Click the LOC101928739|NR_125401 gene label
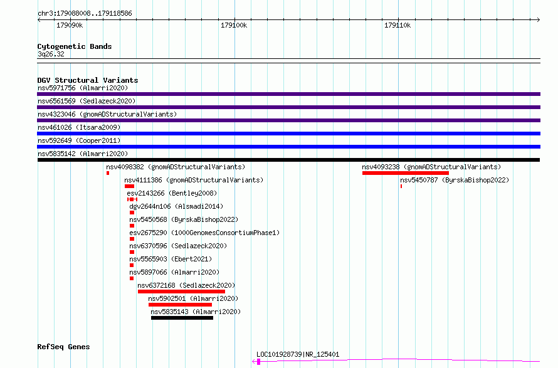Viewport: 558px width, 368px height. click(x=298, y=354)
